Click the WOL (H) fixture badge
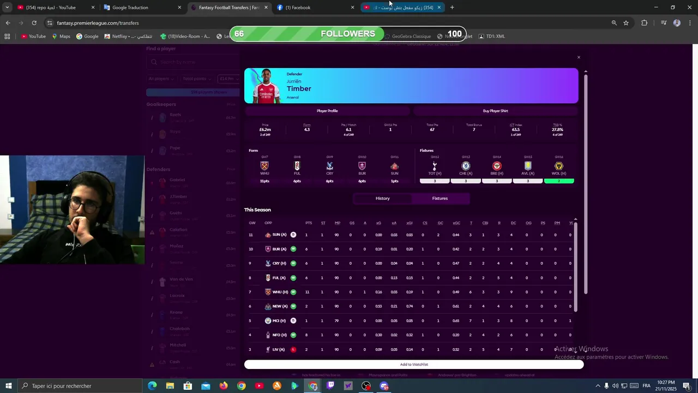Viewport: 698px width, 393px height. 559,166
